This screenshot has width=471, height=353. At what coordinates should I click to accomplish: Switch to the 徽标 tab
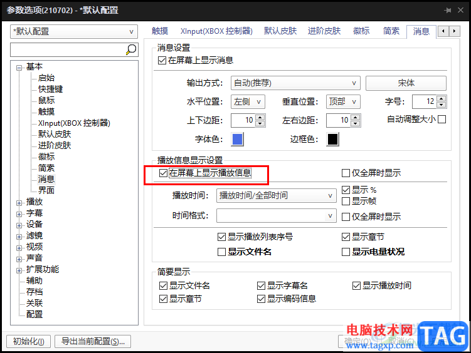[361, 31]
